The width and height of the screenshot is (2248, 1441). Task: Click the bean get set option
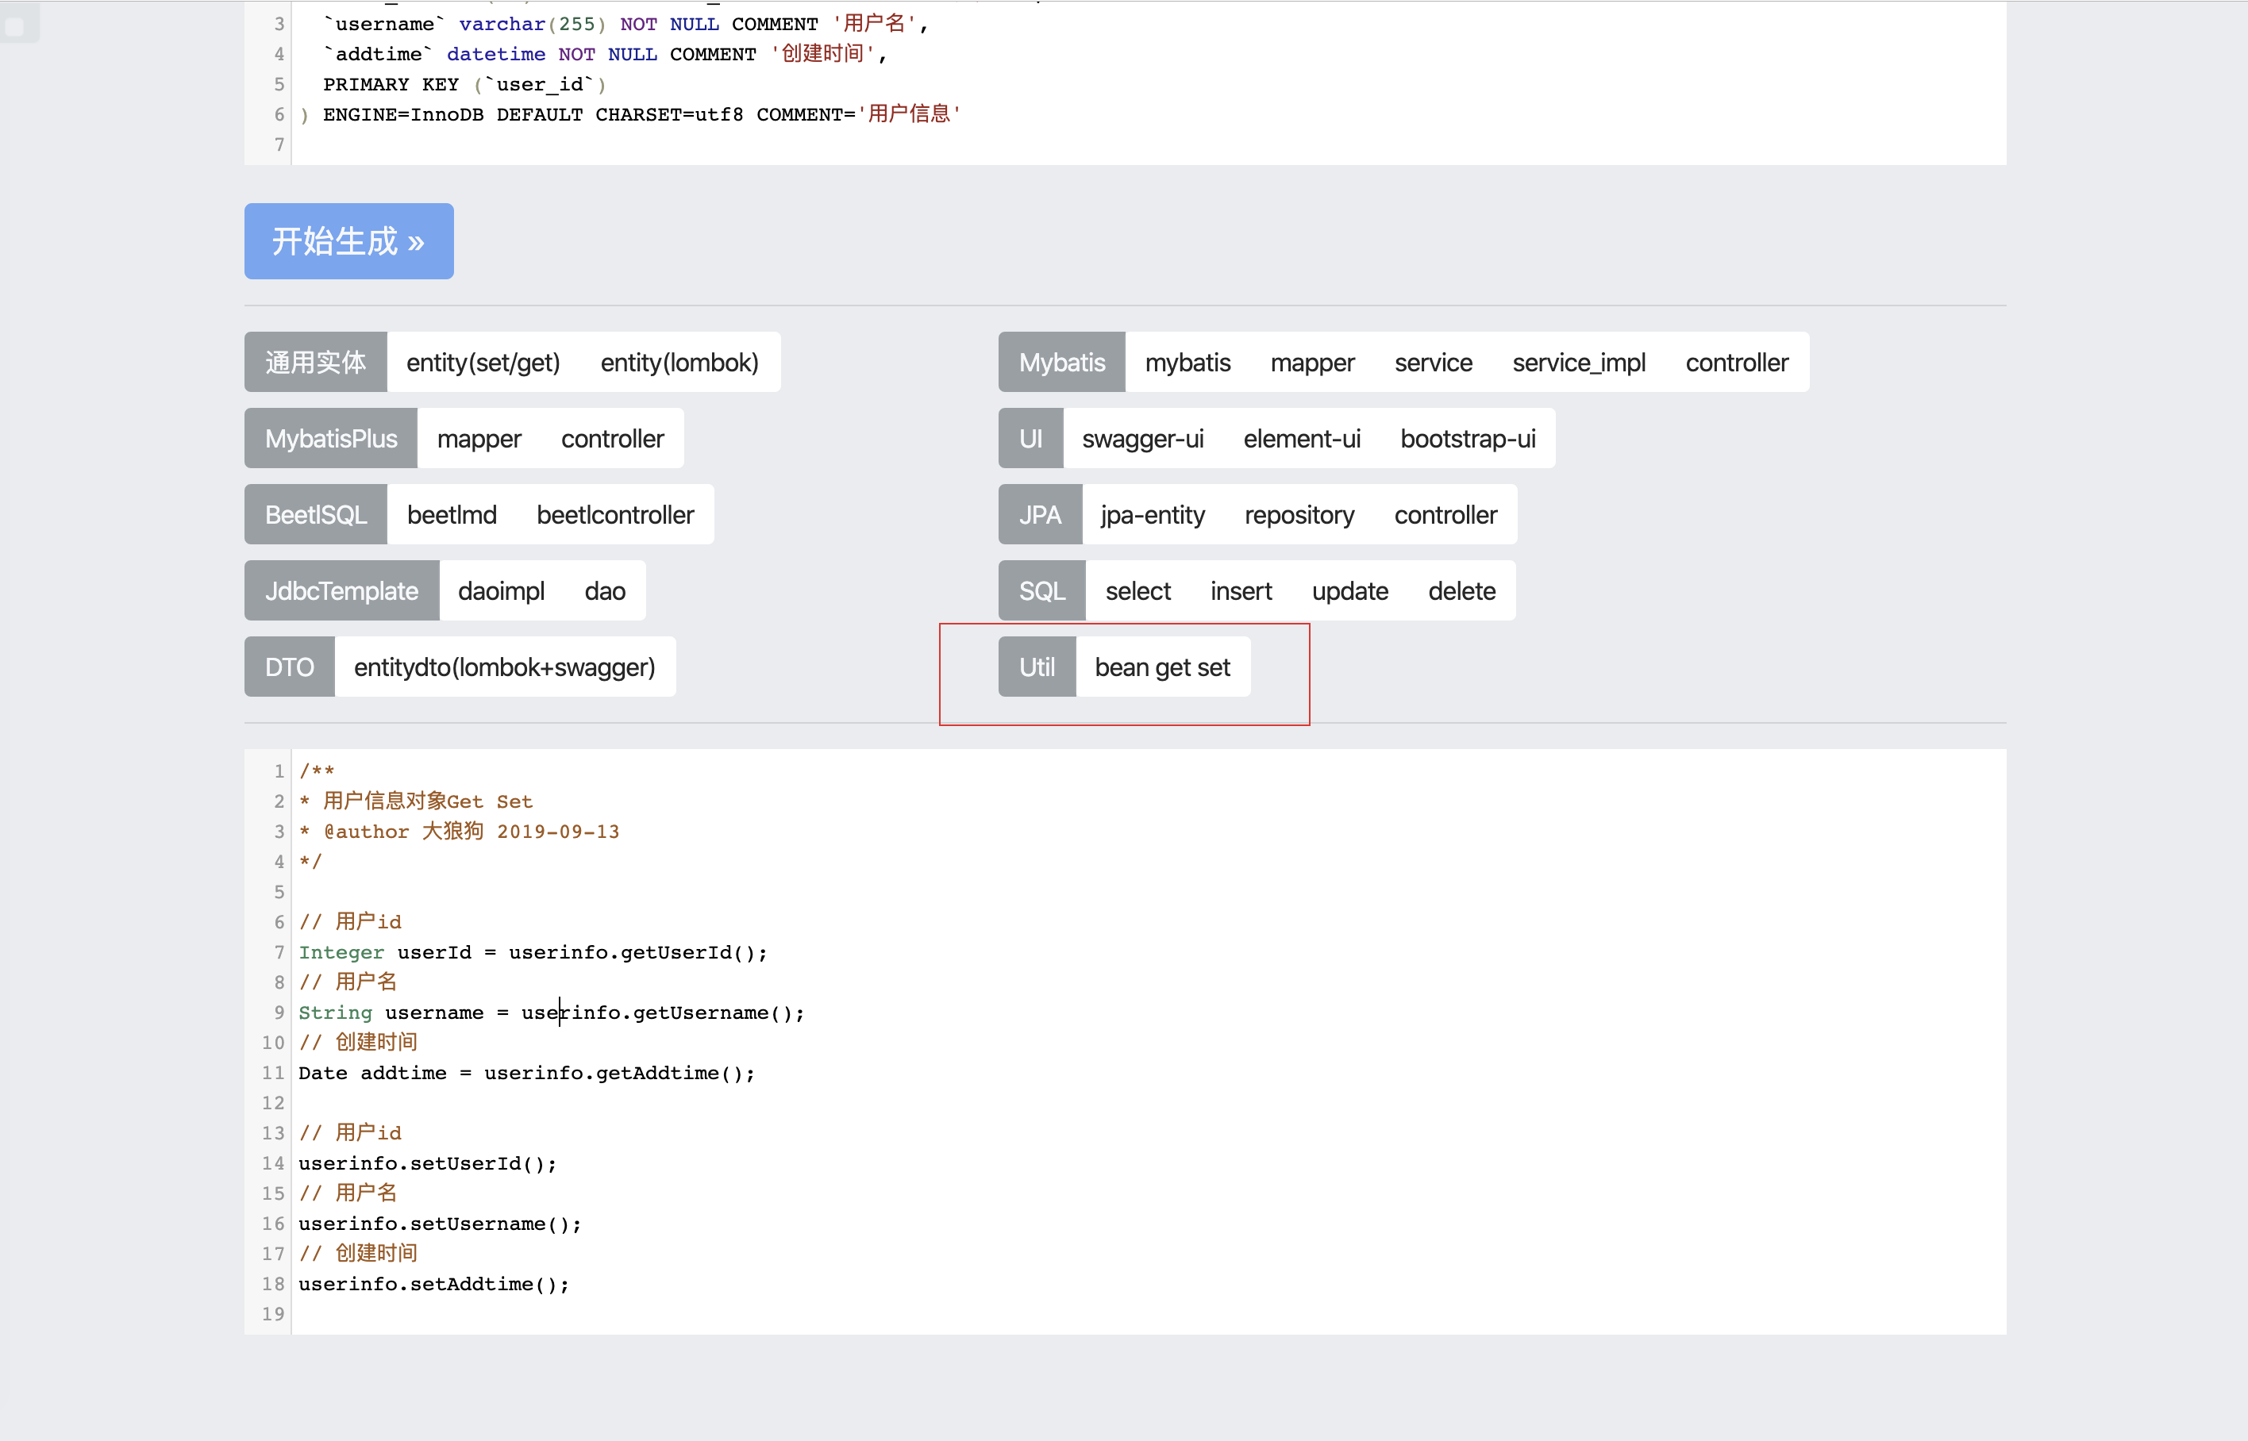[1161, 667]
